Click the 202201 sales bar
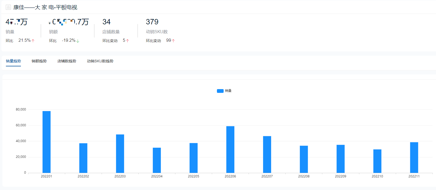The image size is (436, 190). click(46, 142)
